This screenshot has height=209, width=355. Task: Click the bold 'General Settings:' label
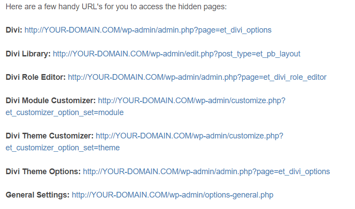tap(38, 195)
